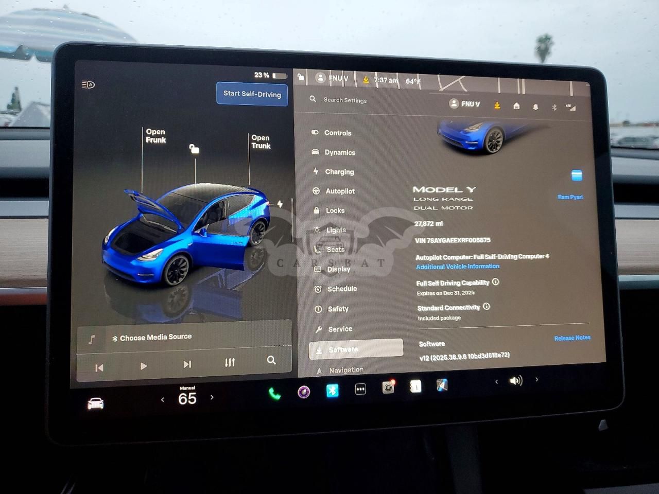Open the HomeLink garage icon

click(x=516, y=106)
